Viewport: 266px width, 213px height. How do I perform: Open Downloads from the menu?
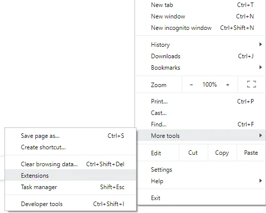(200, 56)
